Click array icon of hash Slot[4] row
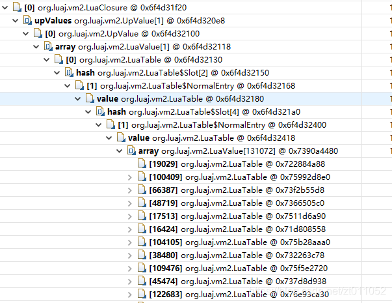The image size is (392, 303). tap(100, 111)
